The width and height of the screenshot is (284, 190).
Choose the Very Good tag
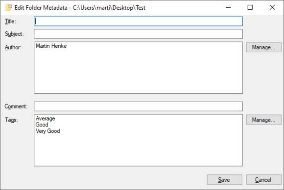click(x=48, y=131)
